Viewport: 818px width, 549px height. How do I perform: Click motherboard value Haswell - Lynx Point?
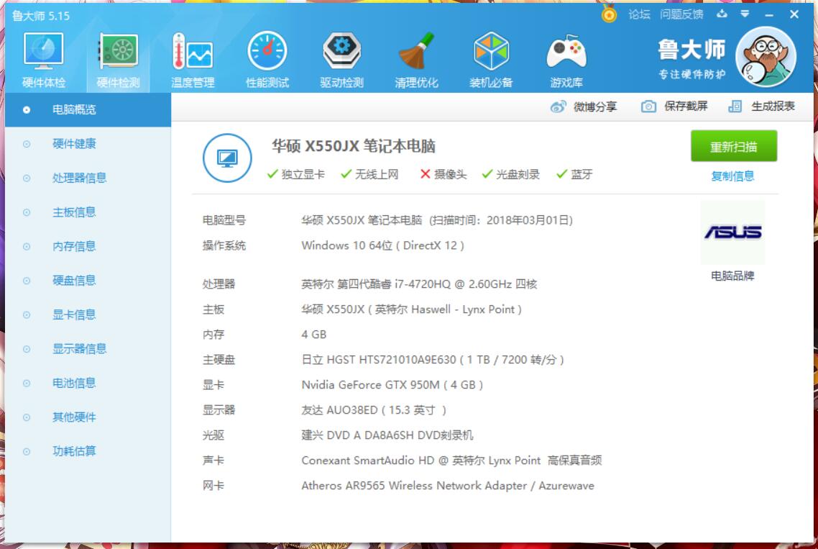411,309
